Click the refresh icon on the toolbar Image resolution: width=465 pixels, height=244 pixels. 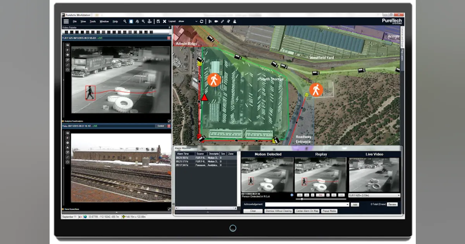coord(201,21)
